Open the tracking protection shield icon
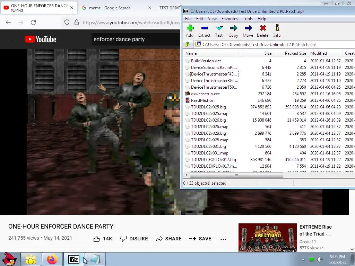Viewport: 355px width, 266px height. [67, 22]
